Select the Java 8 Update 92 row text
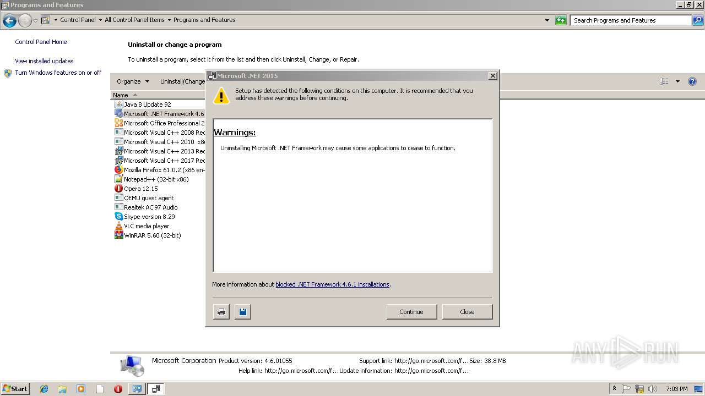Viewport: 705px width, 396px height. (x=147, y=105)
